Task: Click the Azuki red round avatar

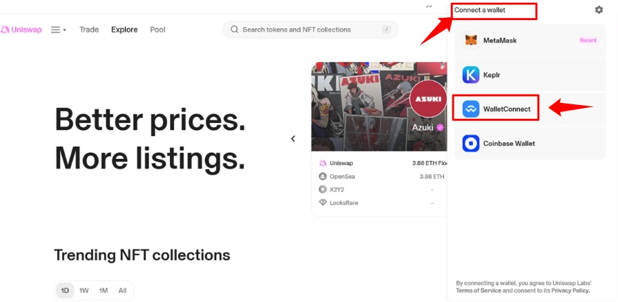Action: click(x=428, y=99)
